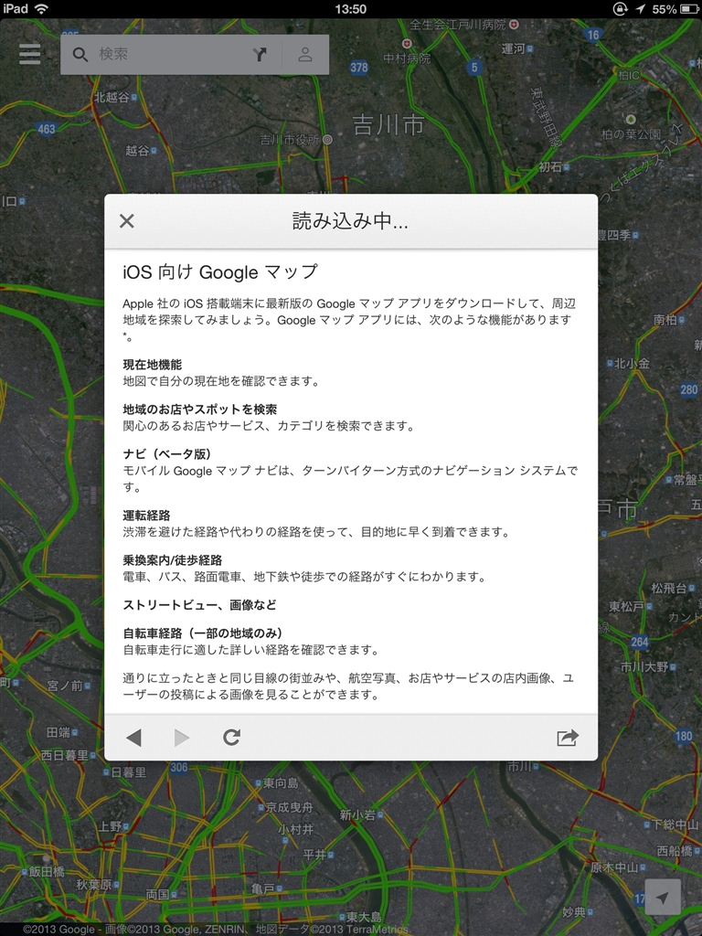
Task: Tap the 自転車経路 heading
Action: tap(202, 633)
